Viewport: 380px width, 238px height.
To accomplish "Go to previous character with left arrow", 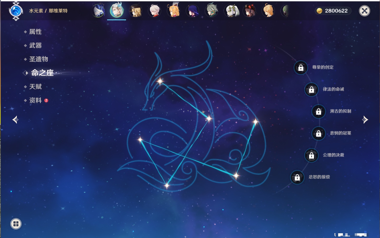I will click(15, 120).
